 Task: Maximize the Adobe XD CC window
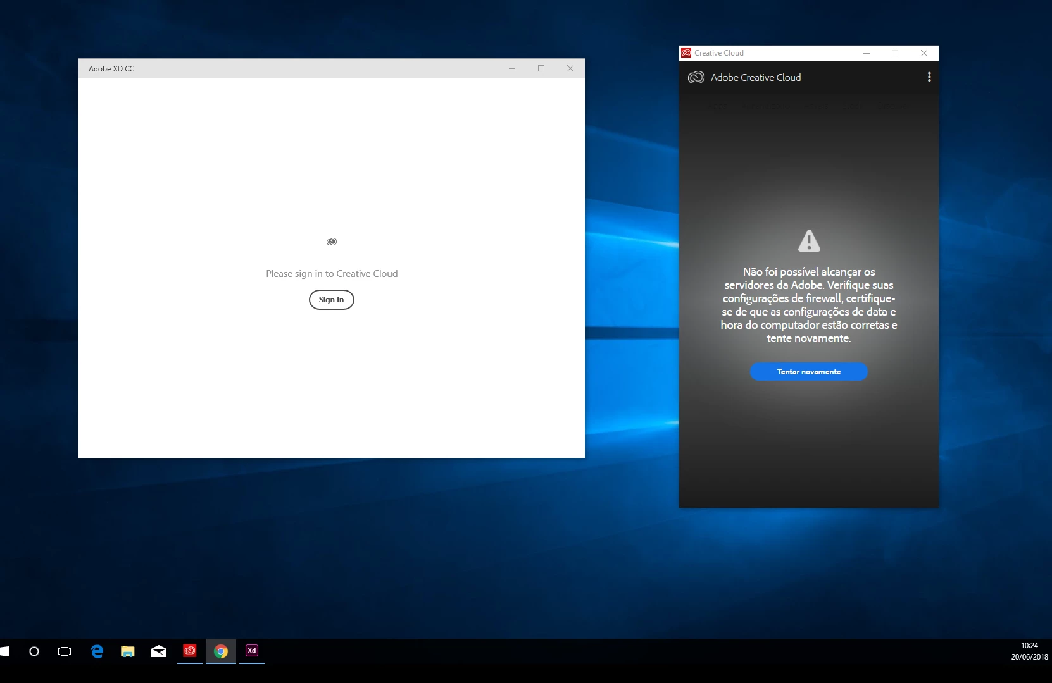pos(541,68)
